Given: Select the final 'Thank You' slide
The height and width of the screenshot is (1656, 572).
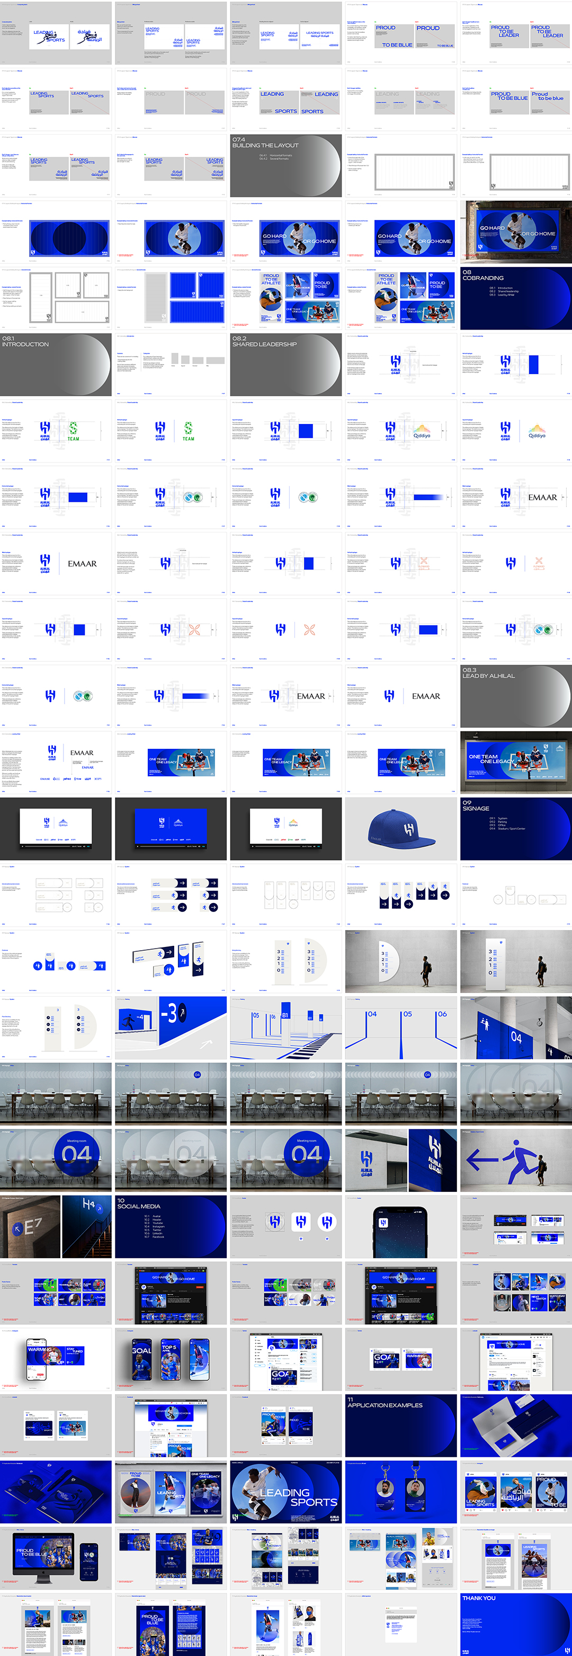Looking at the screenshot, I should [515, 1625].
